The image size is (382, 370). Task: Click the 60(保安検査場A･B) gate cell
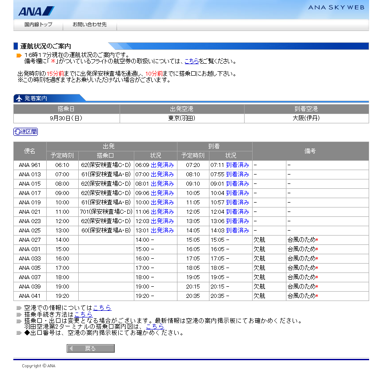click(106, 231)
